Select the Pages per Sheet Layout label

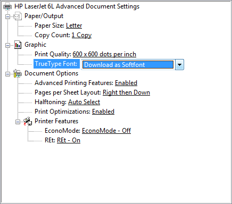(x=68, y=92)
